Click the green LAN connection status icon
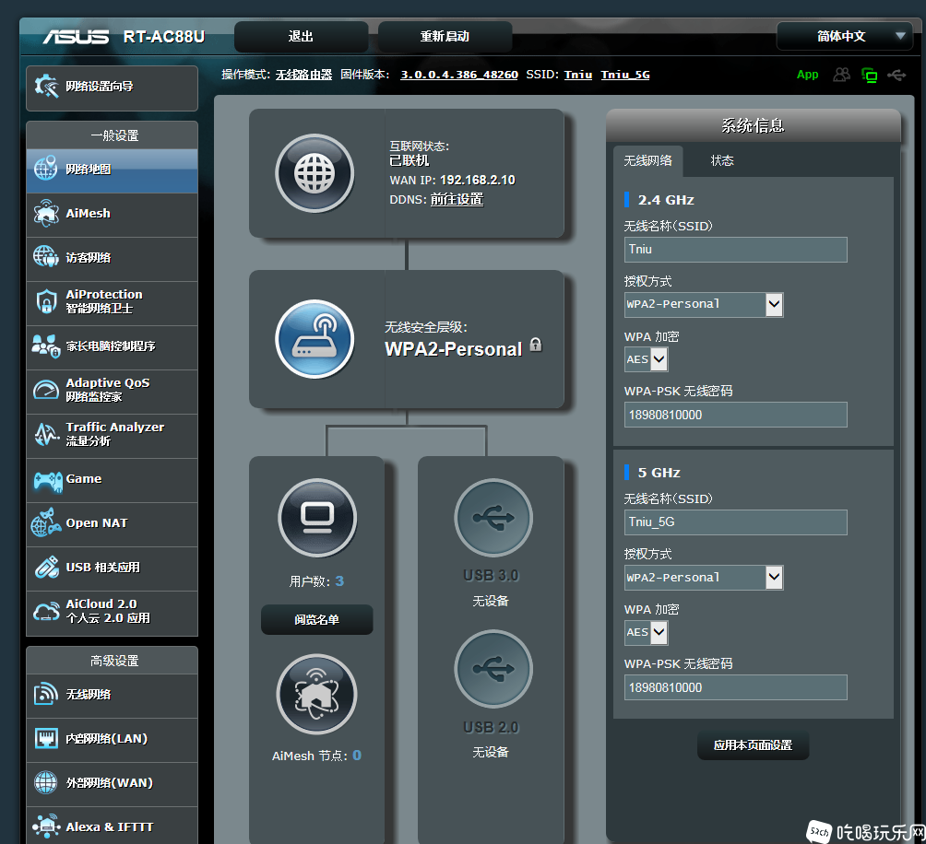926x844 pixels. (870, 75)
